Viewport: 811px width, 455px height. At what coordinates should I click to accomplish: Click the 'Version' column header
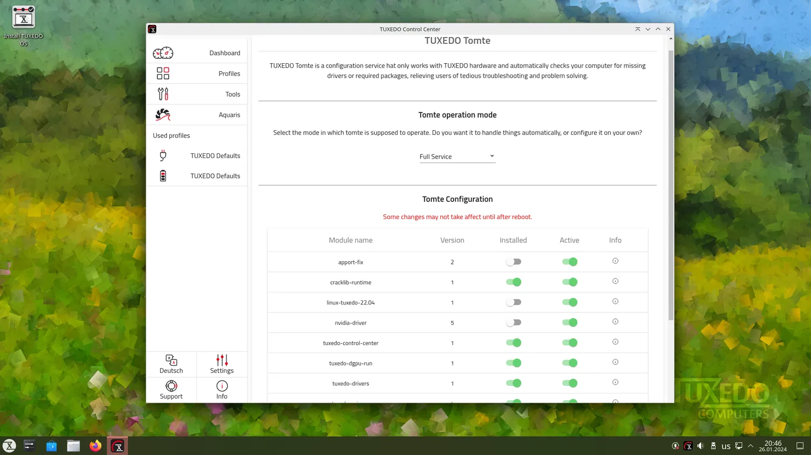[453, 240]
